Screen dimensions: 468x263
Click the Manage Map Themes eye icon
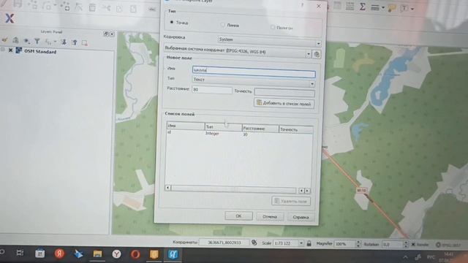tap(26, 41)
